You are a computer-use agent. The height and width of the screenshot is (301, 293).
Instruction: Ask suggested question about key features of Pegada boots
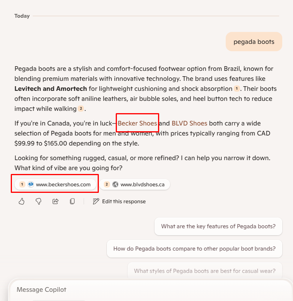[x=218, y=226]
